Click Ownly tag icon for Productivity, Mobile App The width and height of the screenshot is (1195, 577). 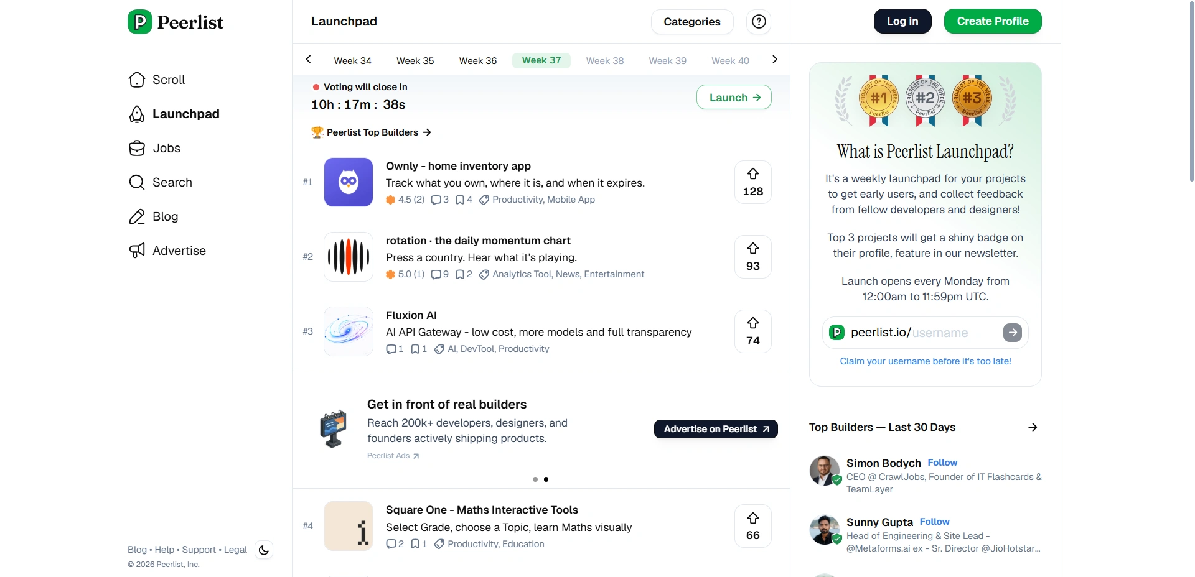484,200
